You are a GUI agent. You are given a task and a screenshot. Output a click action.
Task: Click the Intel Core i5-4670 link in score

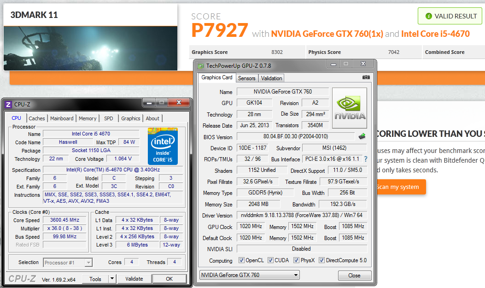pos(435,34)
